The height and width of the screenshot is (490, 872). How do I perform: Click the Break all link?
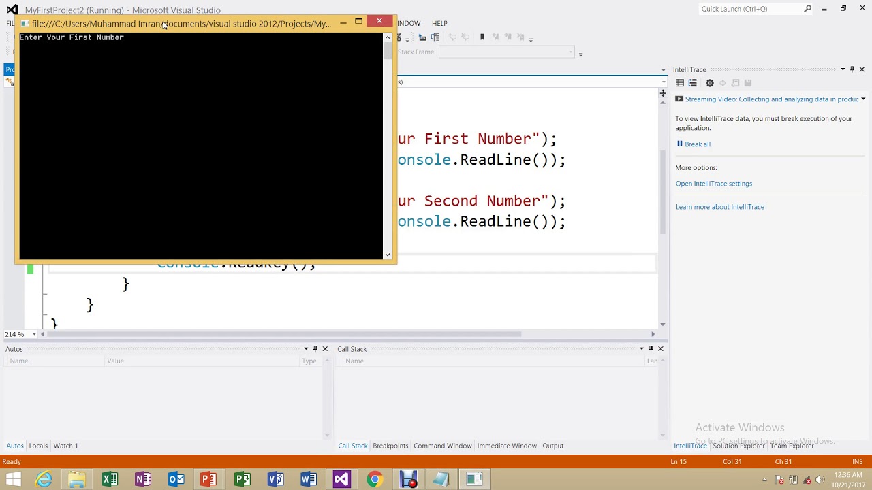point(697,144)
